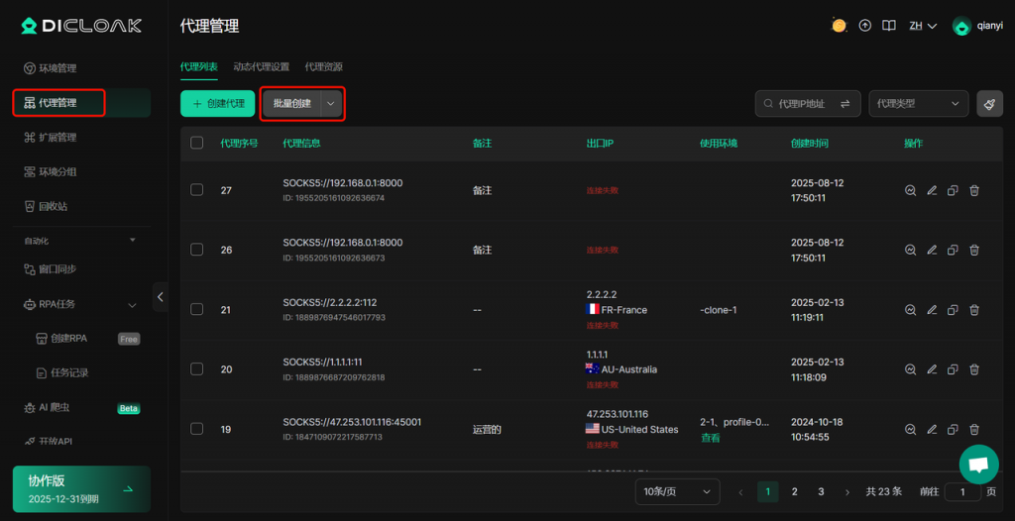Click the 创建代理 button
1015x521 pixels.
pyautogui.click(x=217, y=104)
